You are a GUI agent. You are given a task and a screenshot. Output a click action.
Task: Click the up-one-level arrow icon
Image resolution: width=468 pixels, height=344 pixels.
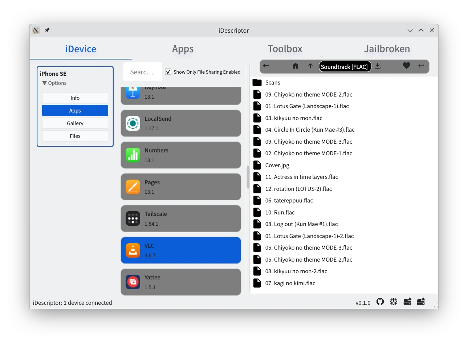click(x=310, y=66)
